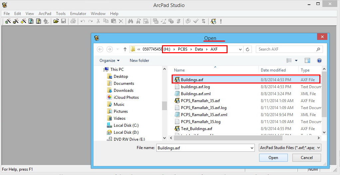Image resolution: width=340 pixels, height=175 pixels.
Task: Go back using the dialog Back arrow
Action: (x=100, y=49)
